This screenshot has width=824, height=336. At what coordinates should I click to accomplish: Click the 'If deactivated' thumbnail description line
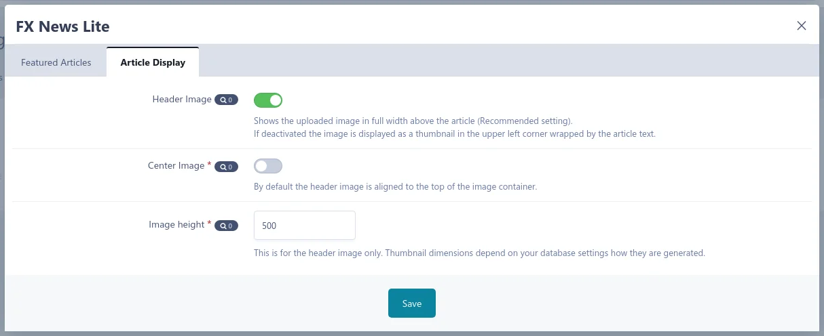tap(454, 133)
